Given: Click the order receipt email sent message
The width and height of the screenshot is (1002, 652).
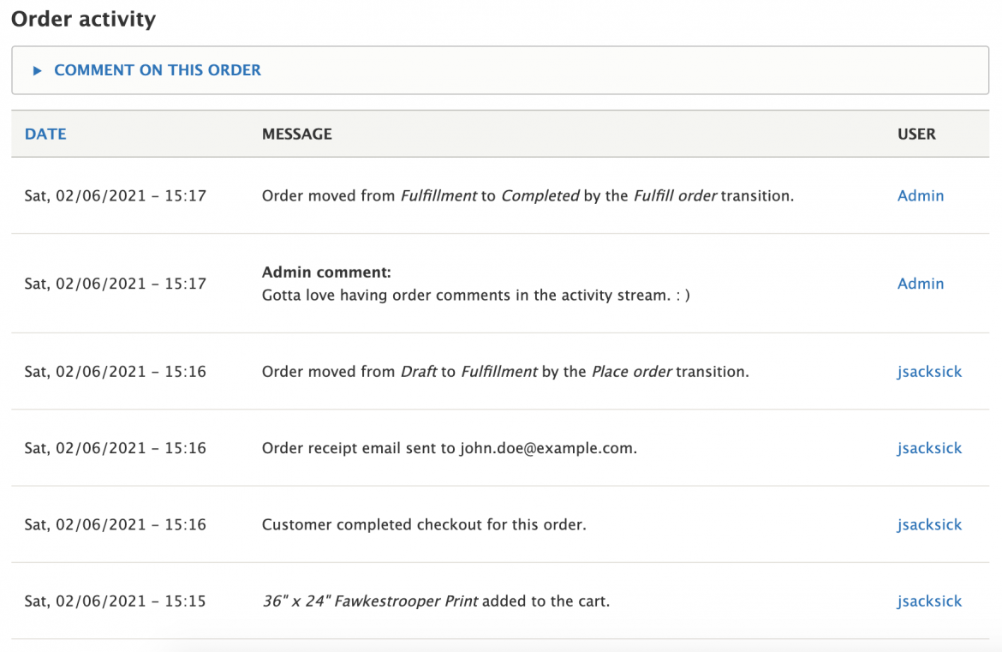Looking at the screenshot, I should coord(449,448).
